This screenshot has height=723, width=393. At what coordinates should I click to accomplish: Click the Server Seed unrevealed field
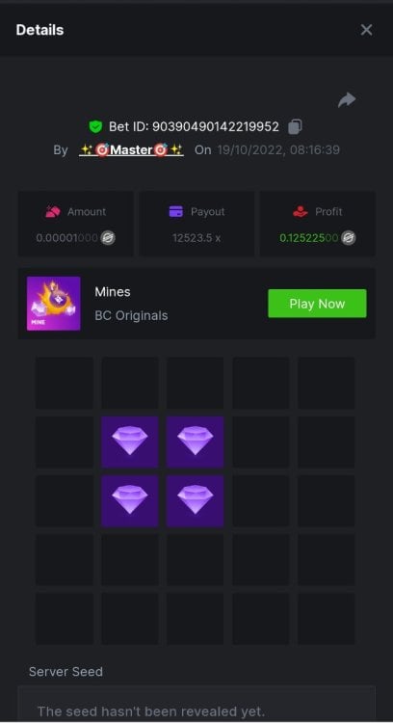click(196, 704)
